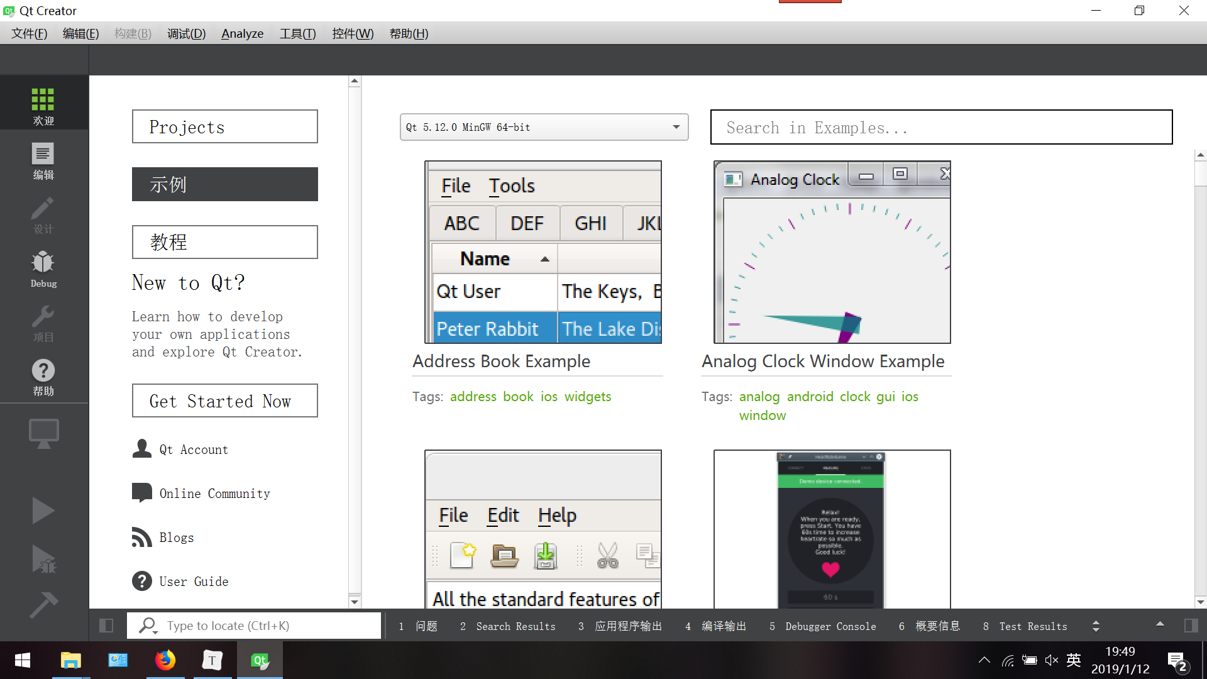
Task: Click the Projects navigation button
Action: (x=224, y=127)
